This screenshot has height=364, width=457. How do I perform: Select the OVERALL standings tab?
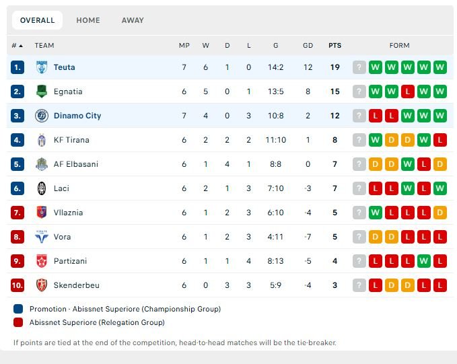[x=37, y=20]
